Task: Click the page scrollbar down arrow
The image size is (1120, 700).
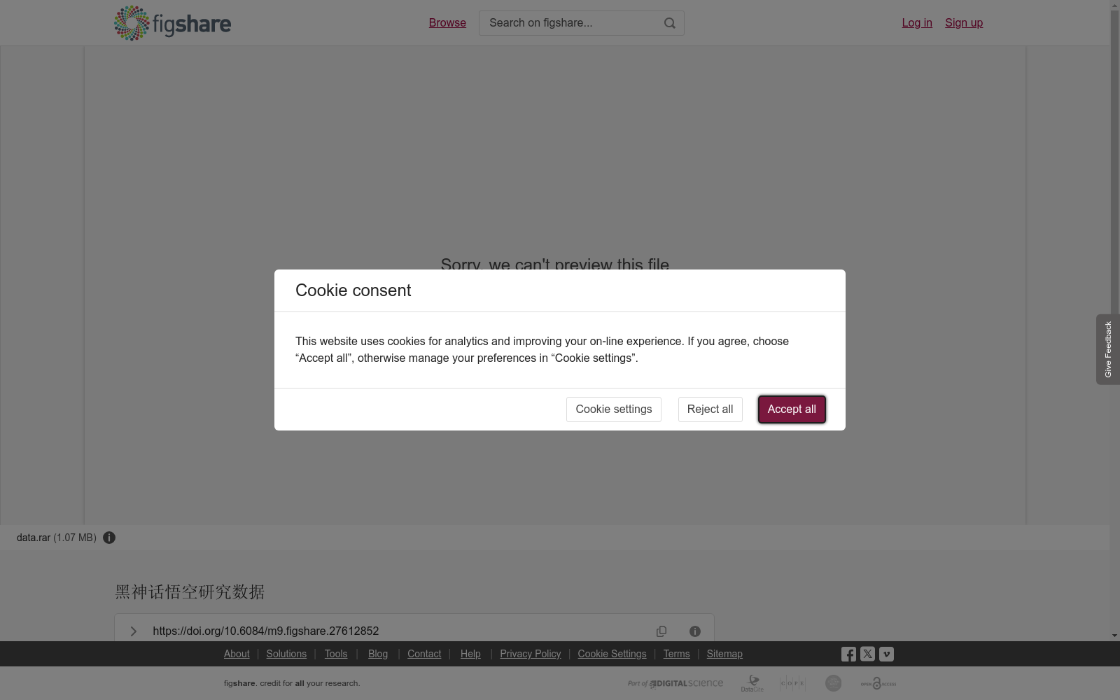Action: click(x=1114, y=636)
